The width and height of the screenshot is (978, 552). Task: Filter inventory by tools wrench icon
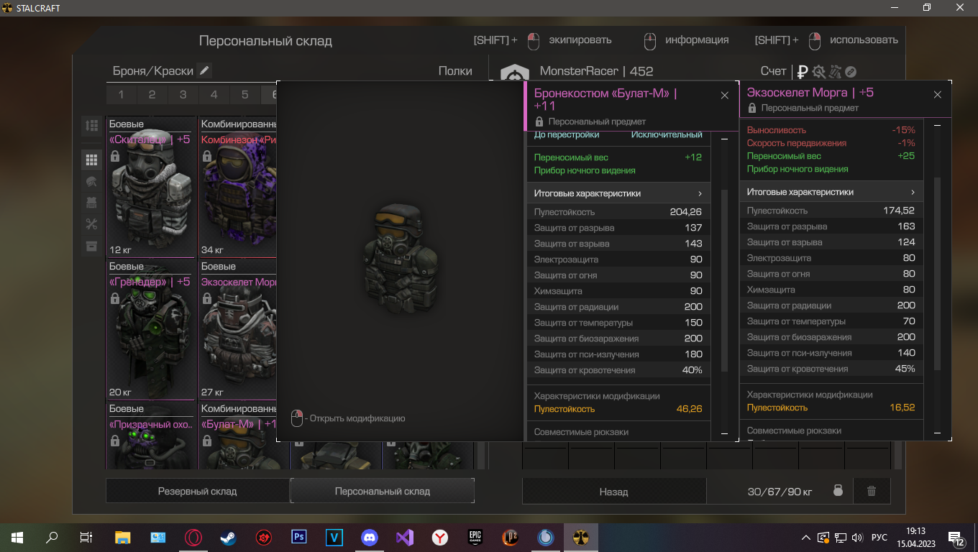(91, 224)
